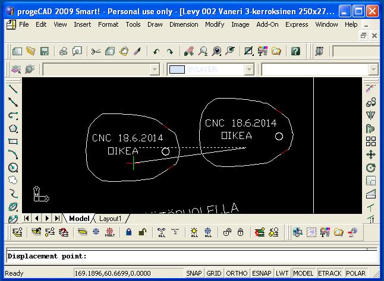The height and width of the screenshot is (281, 384).
Task: Switch to the Layout1 tab
Action: (x=110, y=219)
